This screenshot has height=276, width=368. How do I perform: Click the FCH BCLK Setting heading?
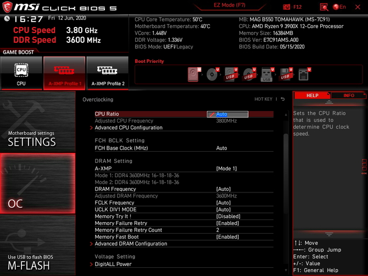tap(119, 140)
